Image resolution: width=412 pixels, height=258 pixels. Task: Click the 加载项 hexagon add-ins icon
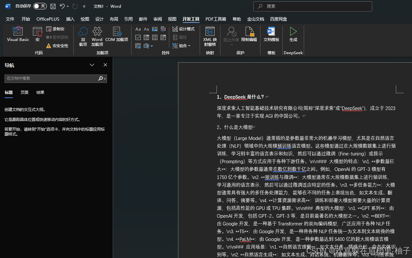83,36
